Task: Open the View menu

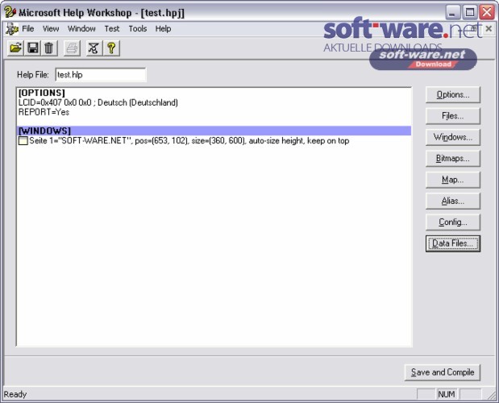Action: point(51,29)
